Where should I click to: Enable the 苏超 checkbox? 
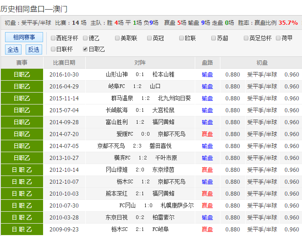214,38
